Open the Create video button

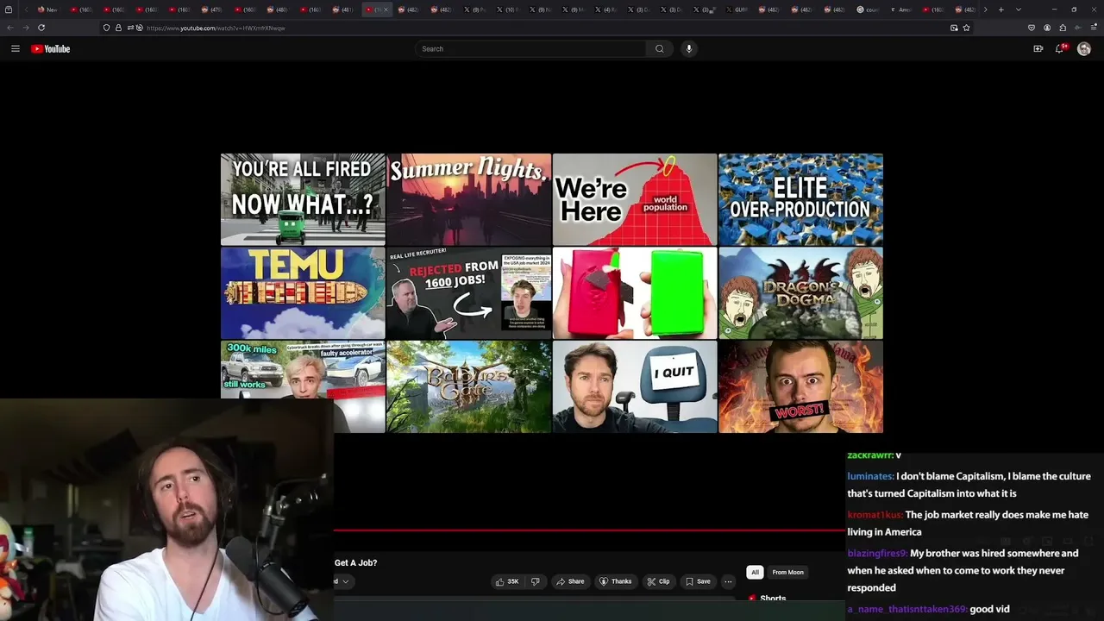coord(1038,49)
